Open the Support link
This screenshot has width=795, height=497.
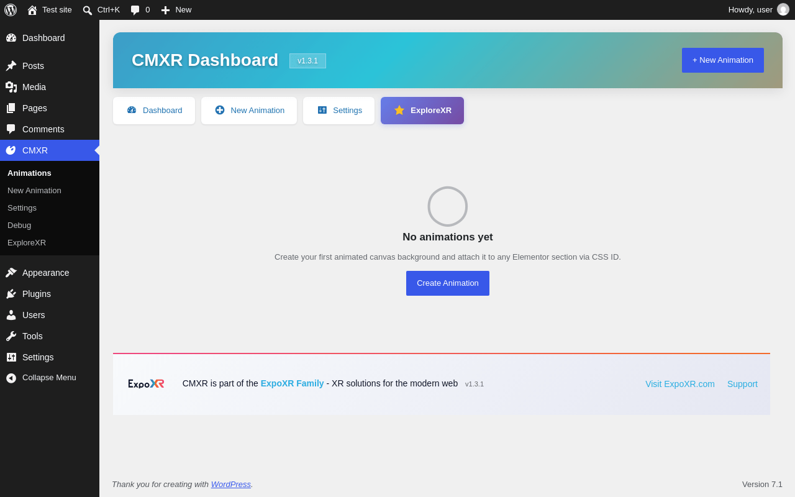tap(742, 384)
